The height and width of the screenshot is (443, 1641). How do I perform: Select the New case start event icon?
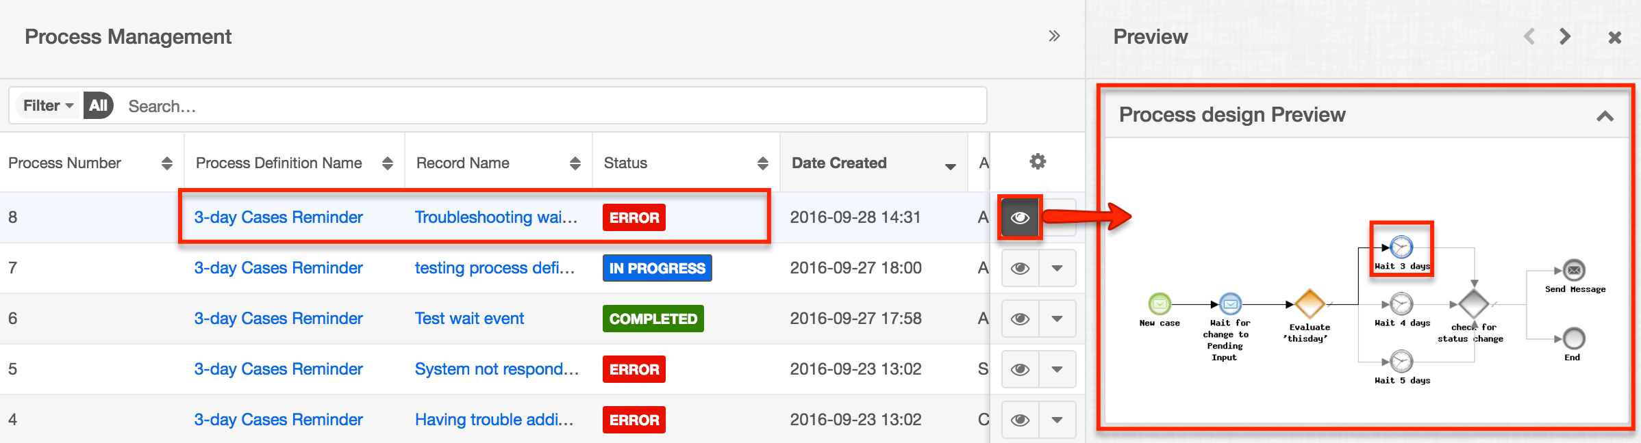1160,304
